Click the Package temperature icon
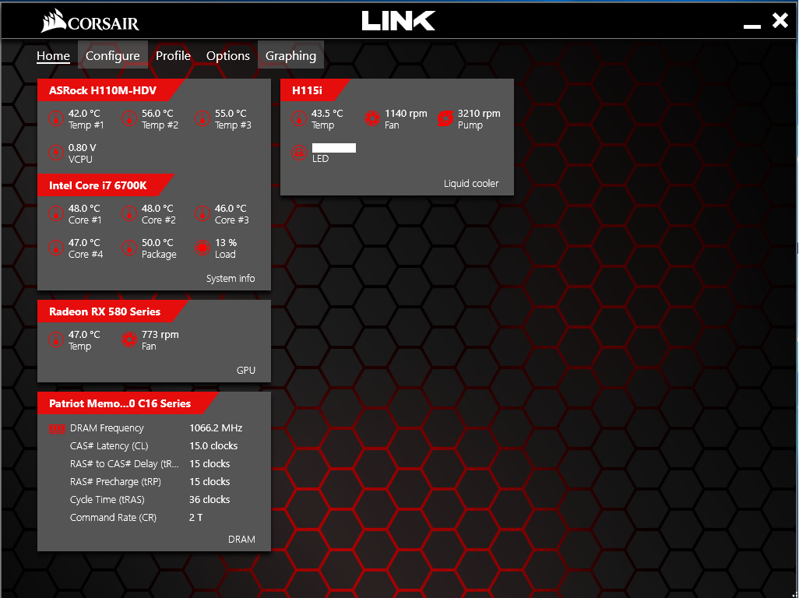 (x=129, y=248)
